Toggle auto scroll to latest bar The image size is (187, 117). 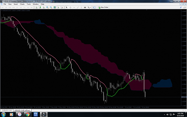[x=58, y=7]
